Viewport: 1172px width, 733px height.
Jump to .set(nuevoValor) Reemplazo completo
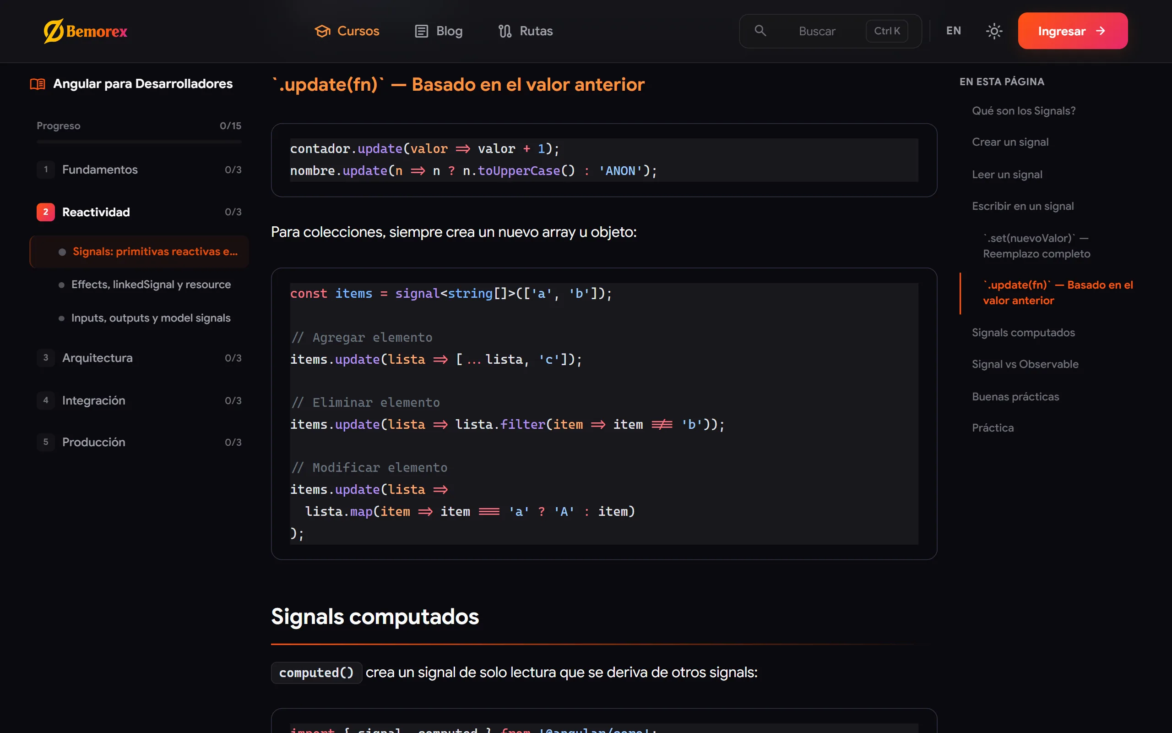coord(1036,246)
